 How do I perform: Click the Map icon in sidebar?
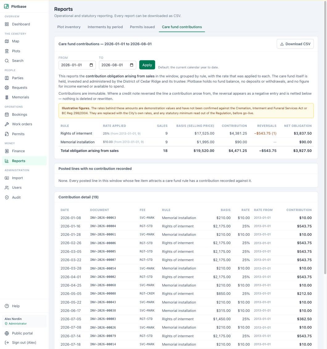[x=7, y=41]
